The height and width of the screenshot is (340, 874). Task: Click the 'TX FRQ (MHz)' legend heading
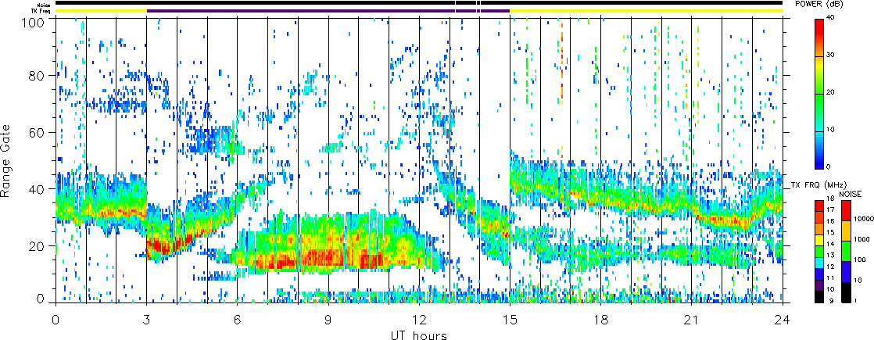(818, 185)
